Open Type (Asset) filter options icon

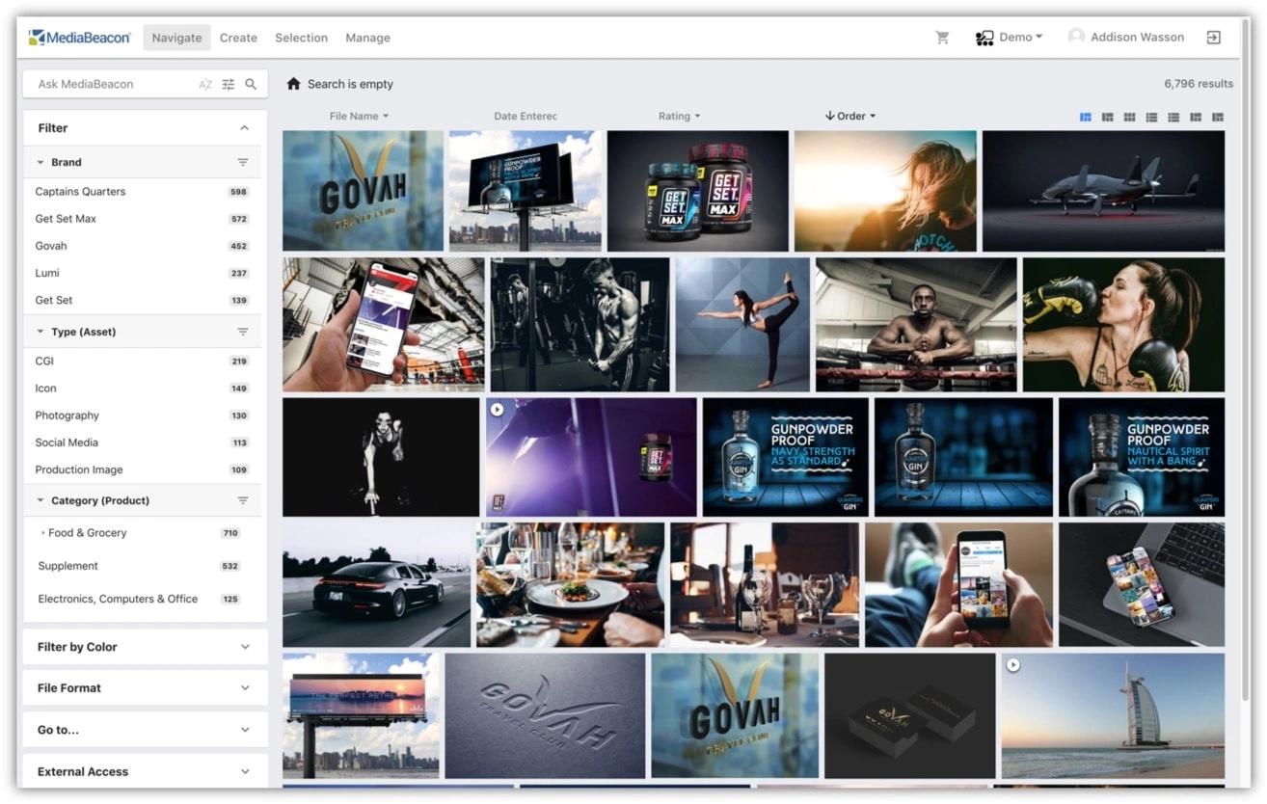[x=243, y=332]
